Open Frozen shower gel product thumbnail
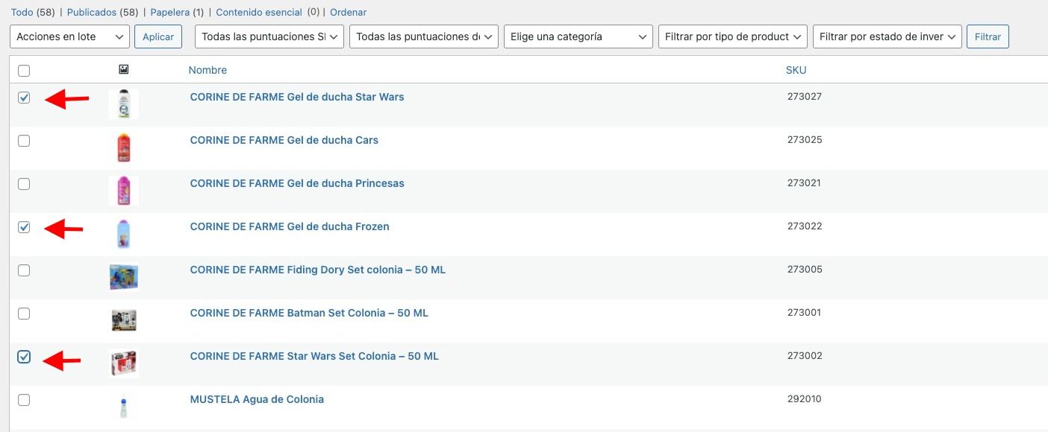The width and height of the screenshot is (1048, 432). tap(123, 234)
